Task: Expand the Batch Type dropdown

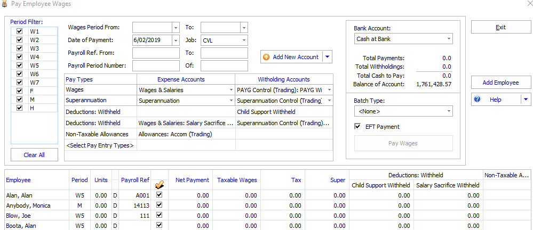Action: (448, 111)
